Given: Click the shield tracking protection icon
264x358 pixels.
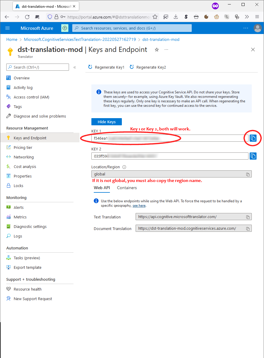Looking at the screenshot, I should point(50,17).
